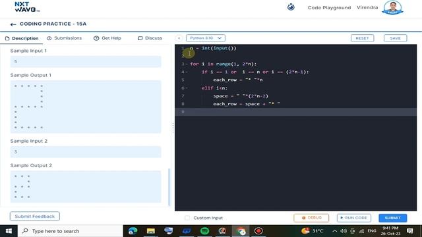Open Spotify from the taskbar
This screenshot has width=422, height=237.
pos(205,231)
